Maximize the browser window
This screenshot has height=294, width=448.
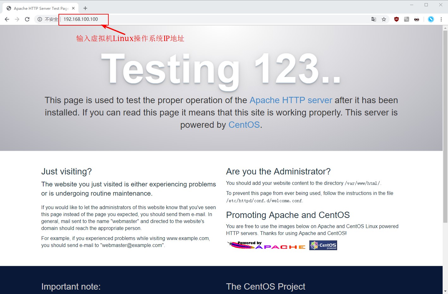point(426,5)
